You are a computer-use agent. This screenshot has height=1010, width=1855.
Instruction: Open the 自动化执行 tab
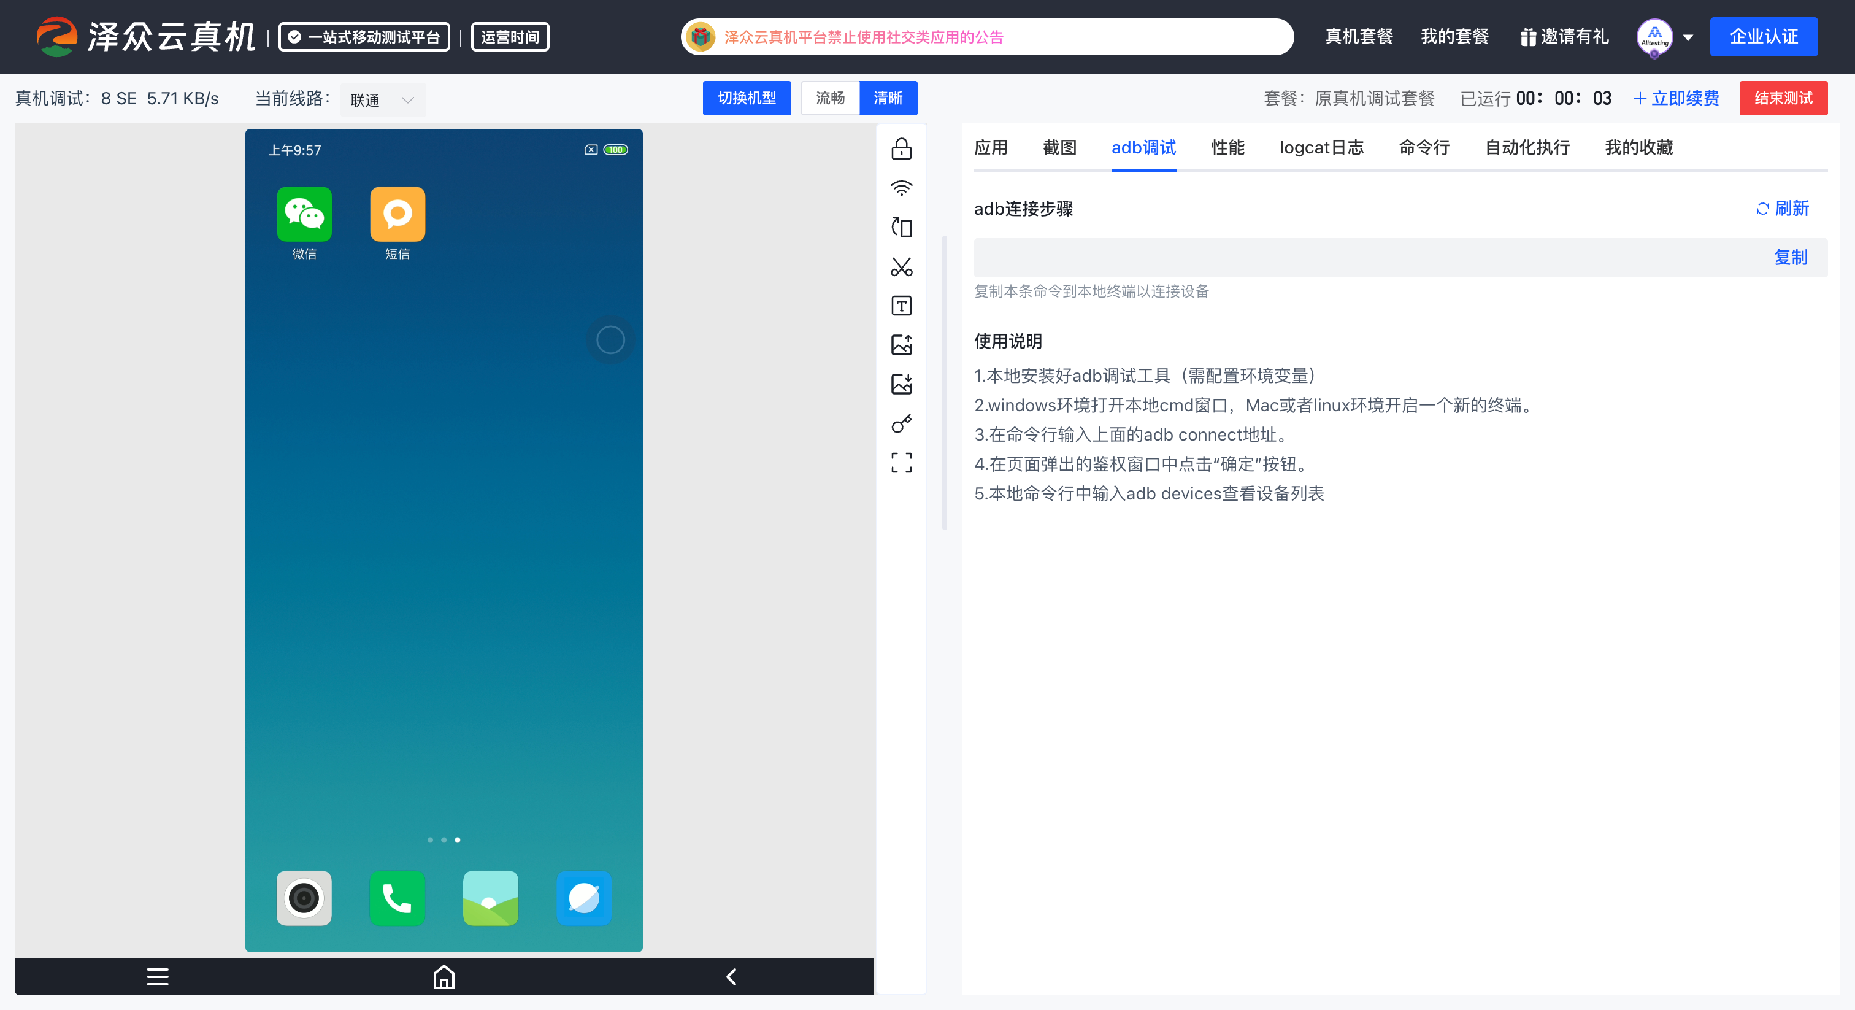pyautogui.click(x=1527, y=148)
